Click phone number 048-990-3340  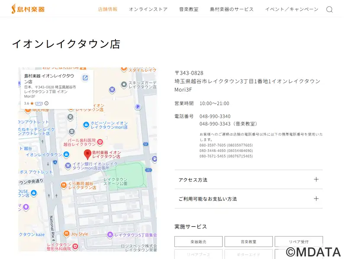click(x=215, y=116)
